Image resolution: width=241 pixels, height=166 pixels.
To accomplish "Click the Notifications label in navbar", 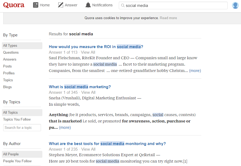I will (102, 5).
